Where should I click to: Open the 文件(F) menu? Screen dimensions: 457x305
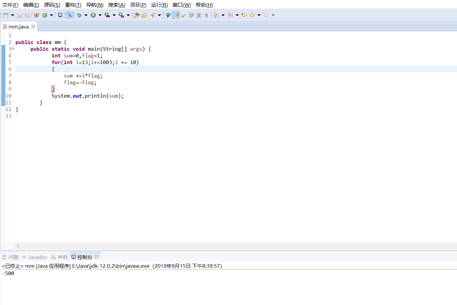point(10,5)
